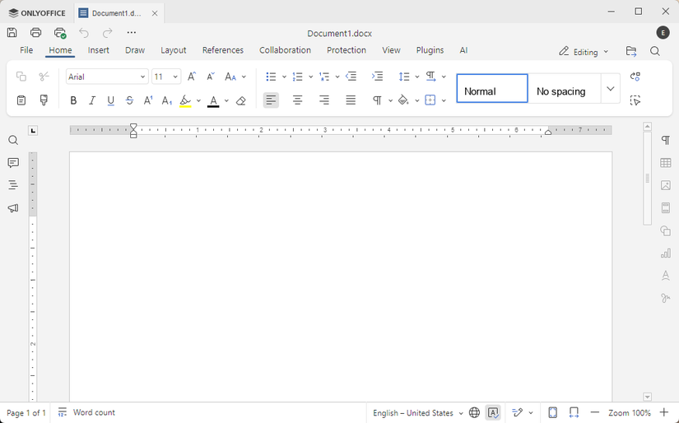Click the Decrease indent icon

351,77
